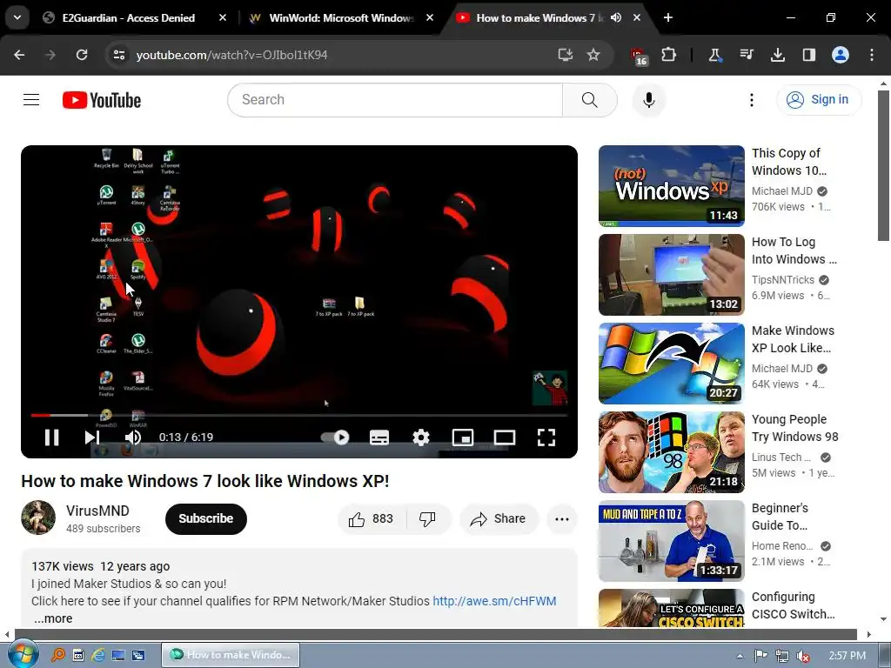View site information icon in address bar
The width and height of the screenshot is (891, 668).
coord(119,55)
